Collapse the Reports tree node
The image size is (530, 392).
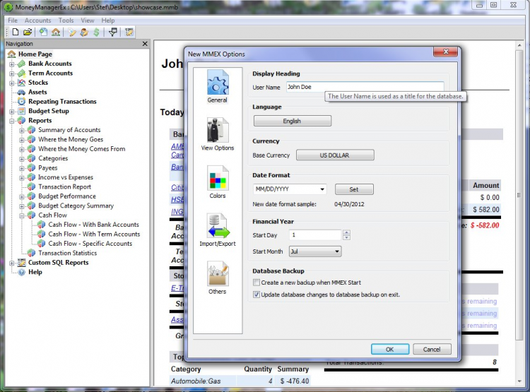12,121
